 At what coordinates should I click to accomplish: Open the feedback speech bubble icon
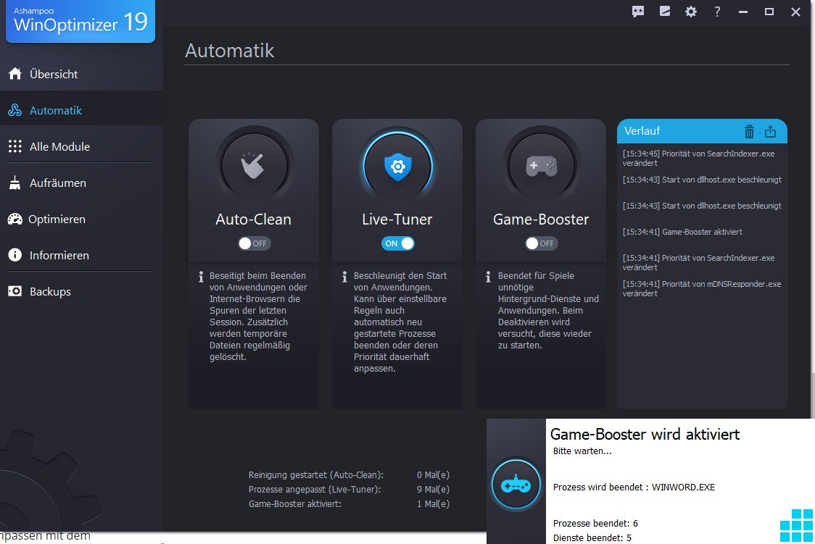pyautogui.click(x=638, y=12)
